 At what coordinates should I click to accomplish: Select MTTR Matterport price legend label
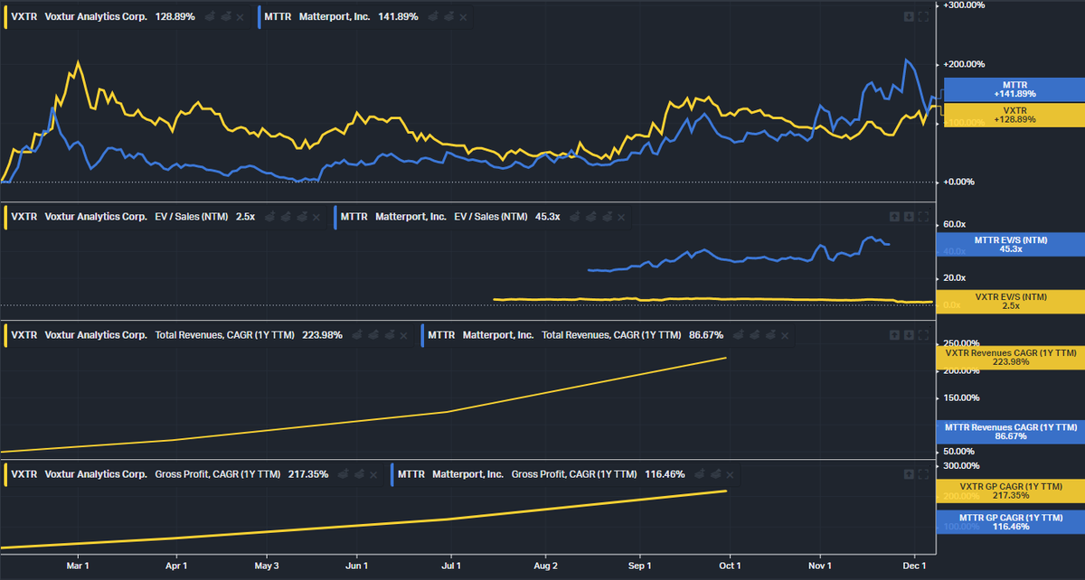[x=341, y=17]
